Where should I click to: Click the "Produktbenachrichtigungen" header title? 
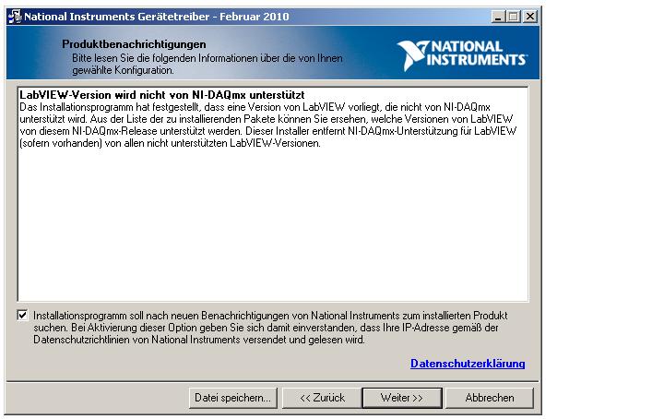click(134, 44)
